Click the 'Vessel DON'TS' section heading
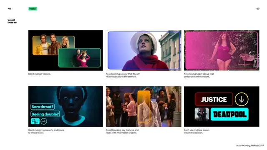Image resolution: width=267 pixels, height=150 pixels. (12, 21)
